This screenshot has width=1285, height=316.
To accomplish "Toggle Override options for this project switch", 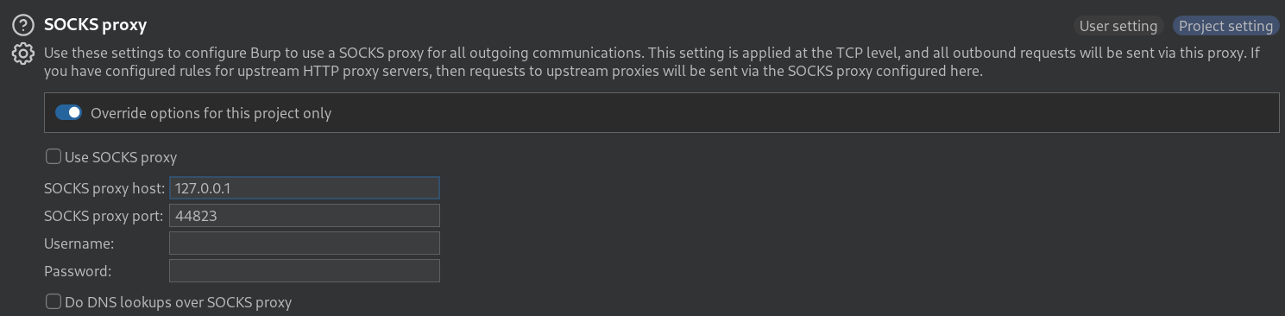I will coord(68,113).
